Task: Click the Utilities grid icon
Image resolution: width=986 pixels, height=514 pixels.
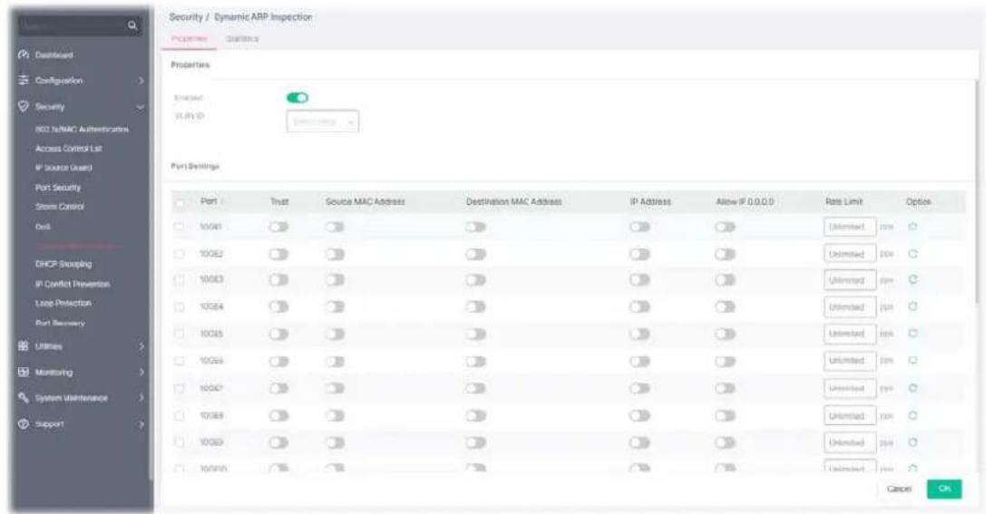Action: point(24,346)
